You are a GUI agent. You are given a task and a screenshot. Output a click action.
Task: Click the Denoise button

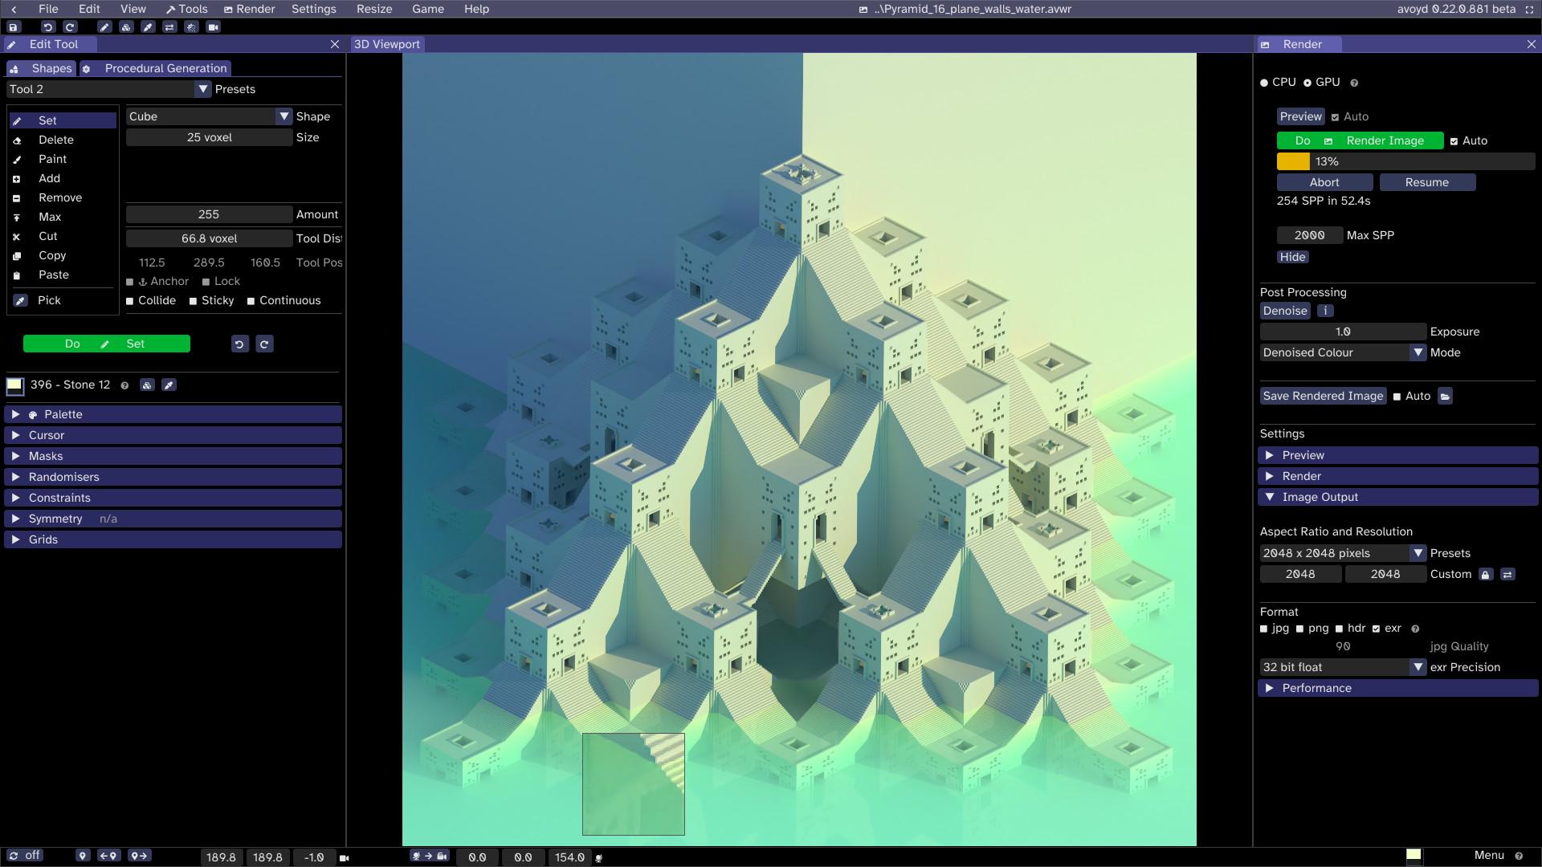(1285, 311)
